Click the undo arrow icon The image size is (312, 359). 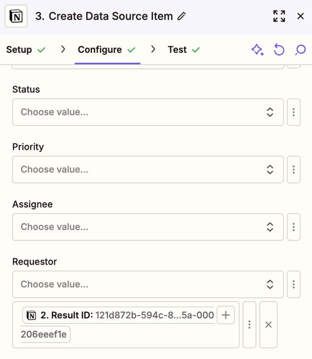(x=279, y=50)
